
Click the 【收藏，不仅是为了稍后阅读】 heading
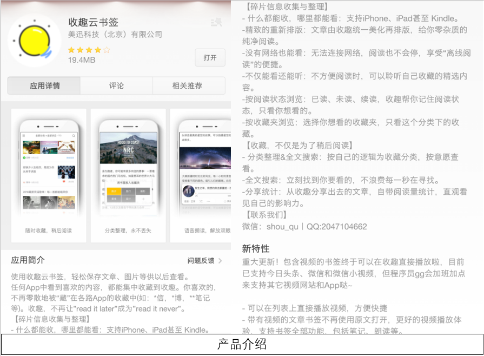coord(300,146)
